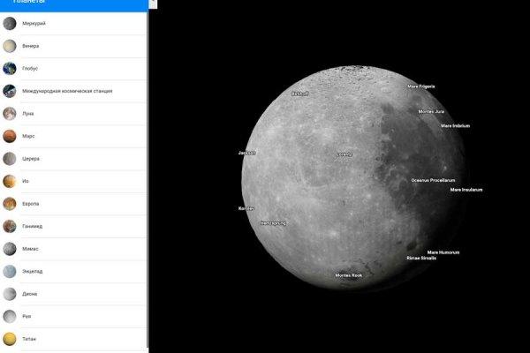Viewport: 530px width, 353px height.
Task: Open the Earth globe icon
Action: coord(10,68)
